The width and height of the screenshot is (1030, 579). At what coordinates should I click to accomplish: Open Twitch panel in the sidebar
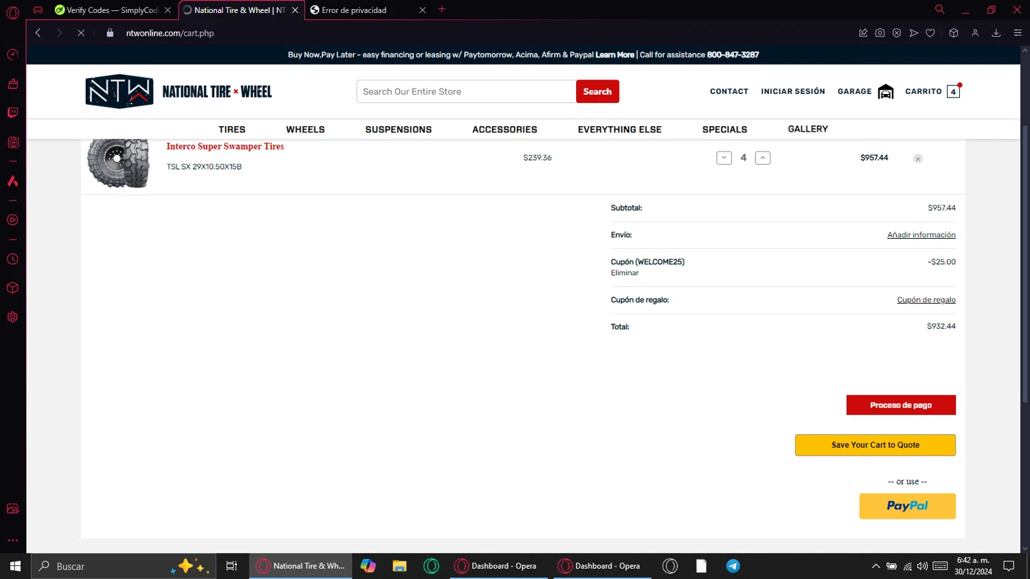[x=12, y=113]
